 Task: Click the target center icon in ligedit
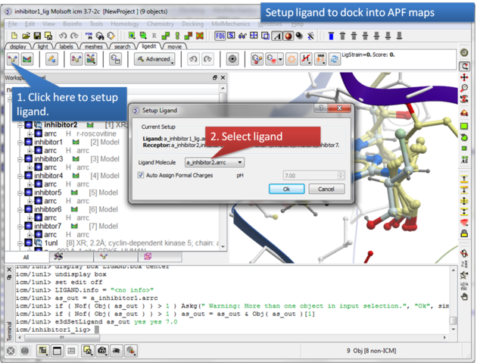[x=232, y=59]
